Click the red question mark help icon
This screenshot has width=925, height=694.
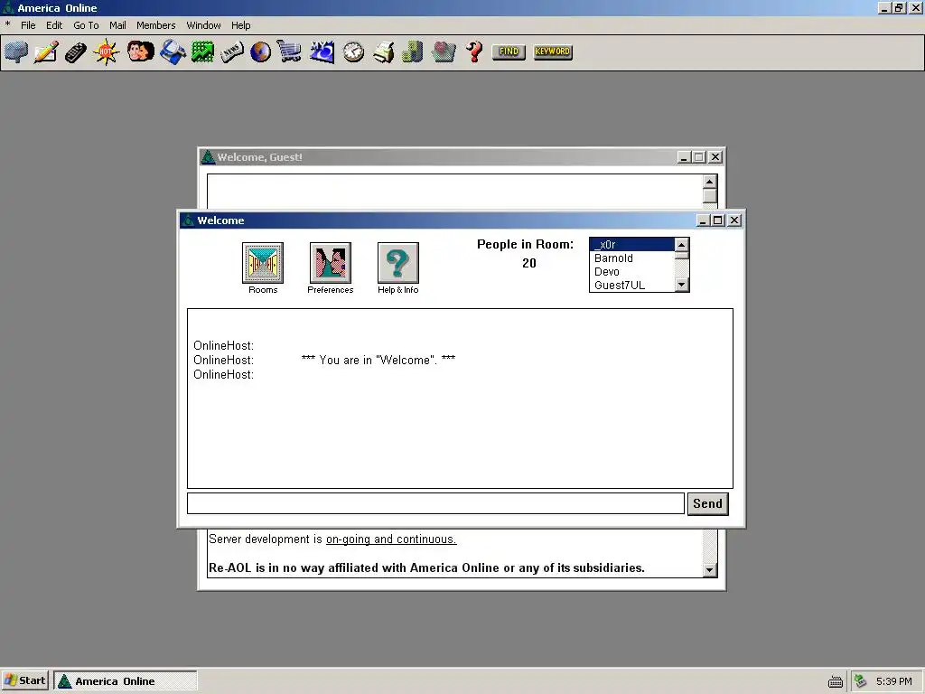point(474,52)
